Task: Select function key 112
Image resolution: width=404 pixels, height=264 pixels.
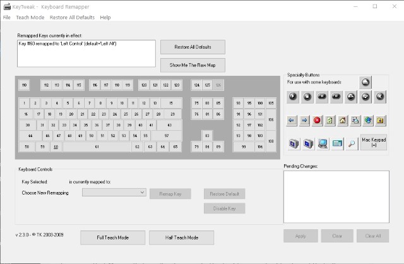Action: pos(46,85)
